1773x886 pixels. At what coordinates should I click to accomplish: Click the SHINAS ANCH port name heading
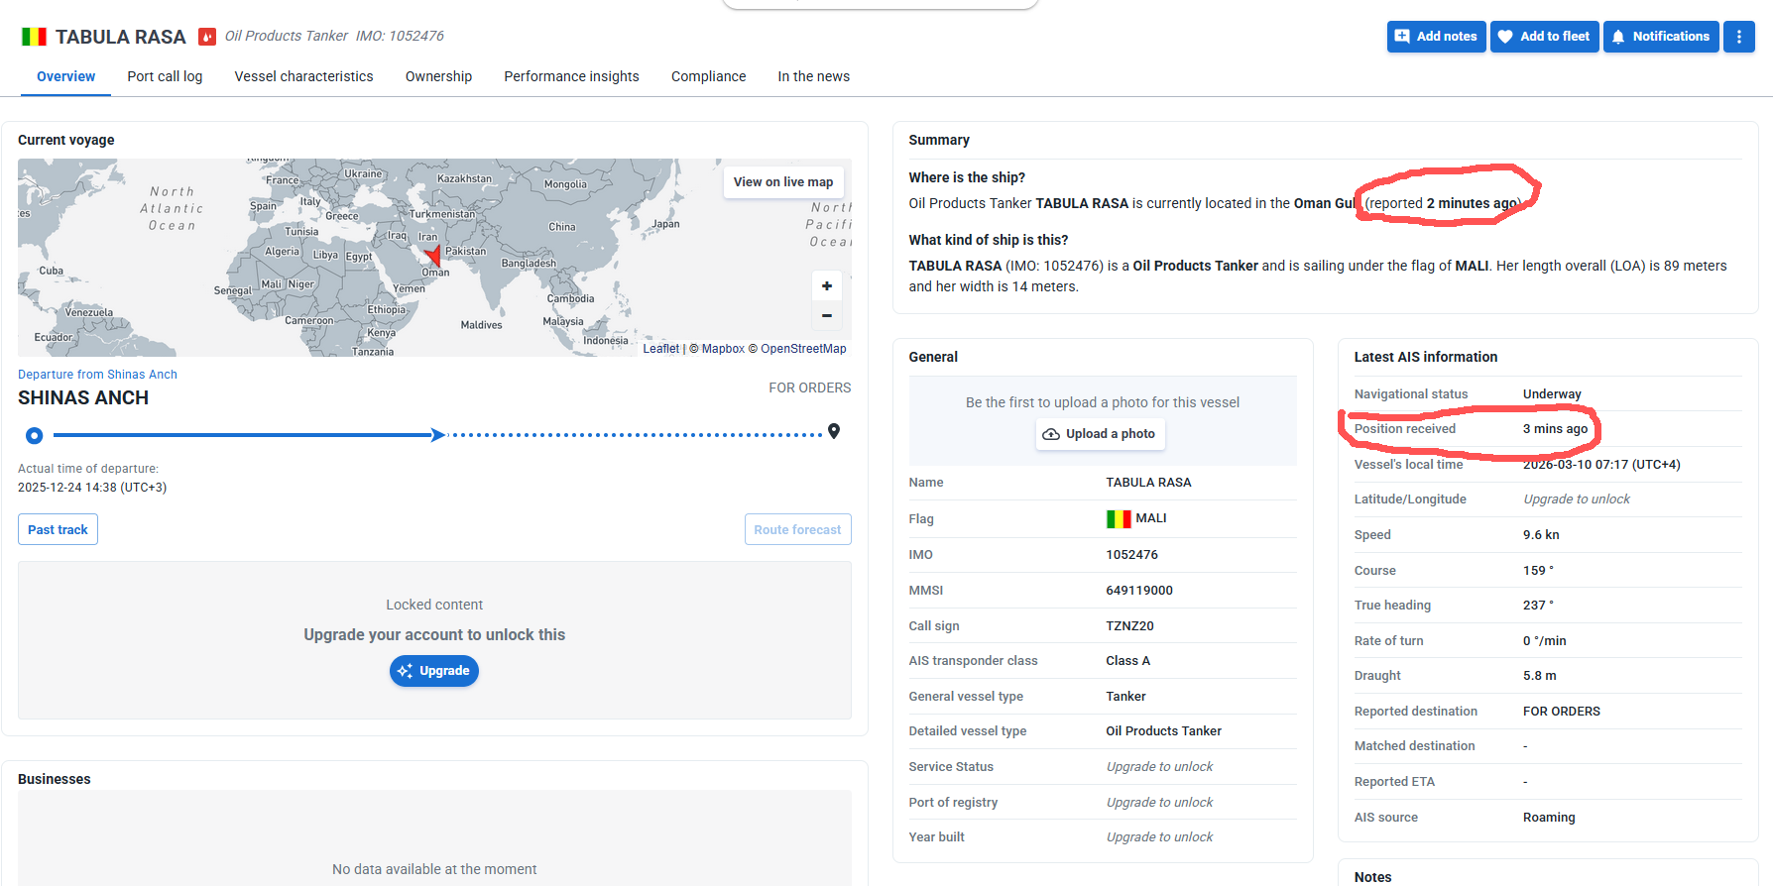83,397
